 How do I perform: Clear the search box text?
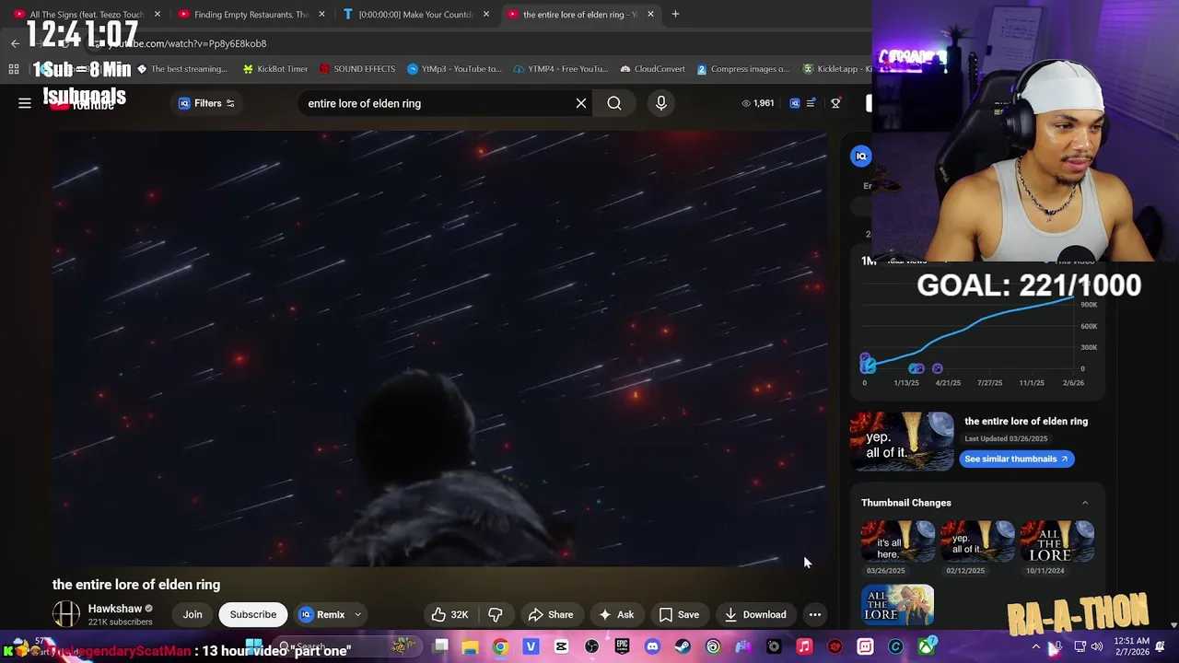pyautogui.click(x=581, y=103)
